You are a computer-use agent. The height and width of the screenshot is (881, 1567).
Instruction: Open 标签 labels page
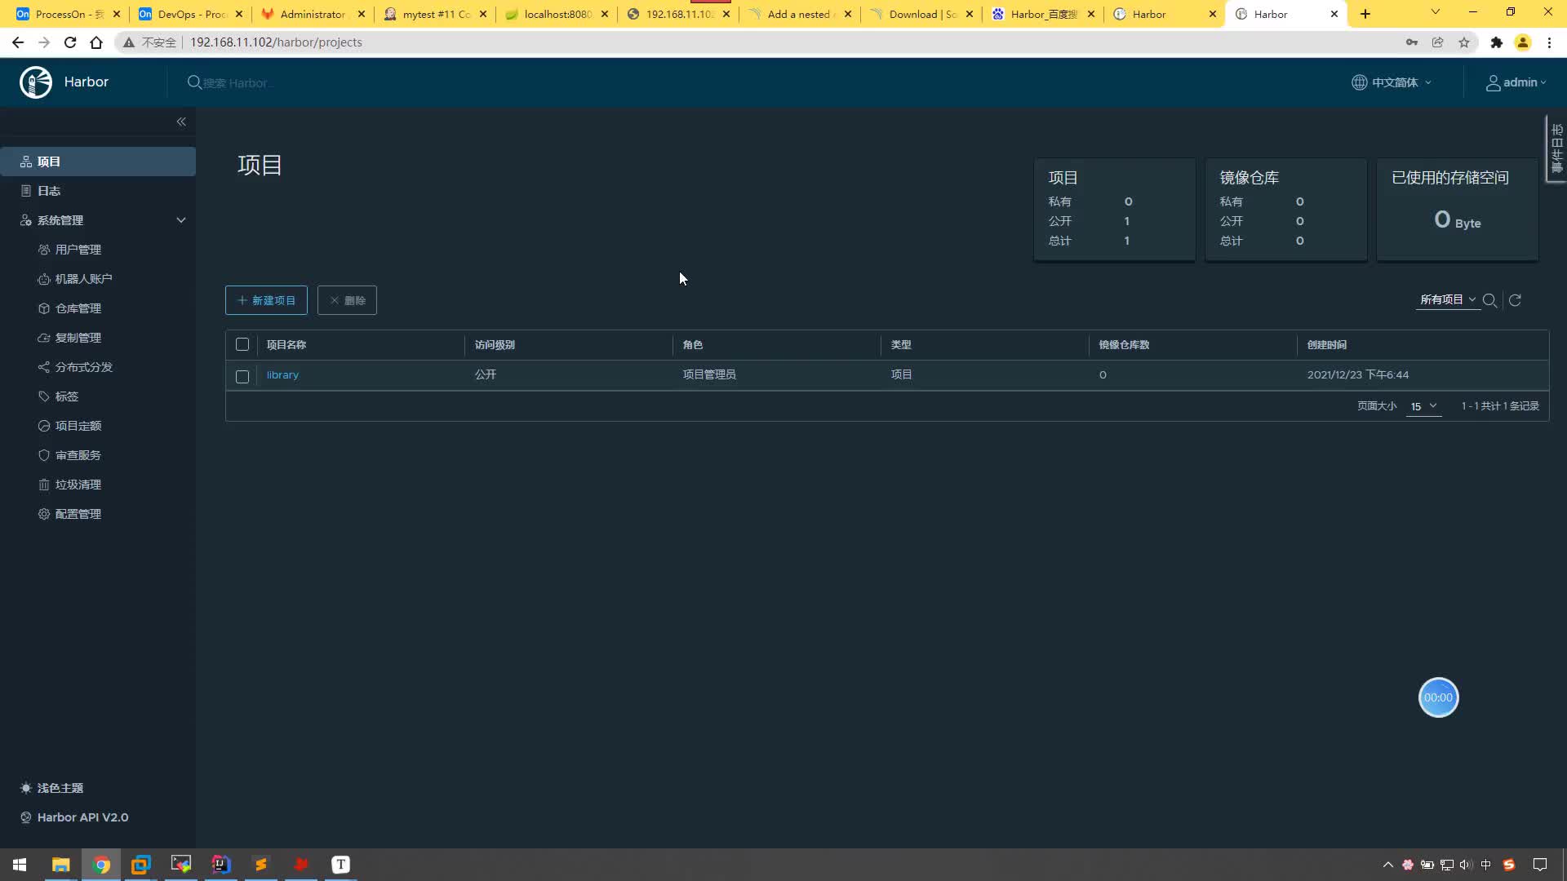(x=67, y=396)
